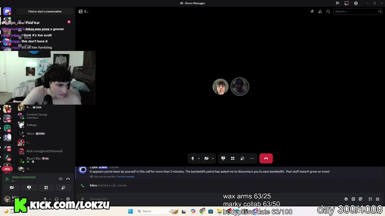Toggle noise suppression in voice panel
Screen dimensions: 385x216
[61, 179]
